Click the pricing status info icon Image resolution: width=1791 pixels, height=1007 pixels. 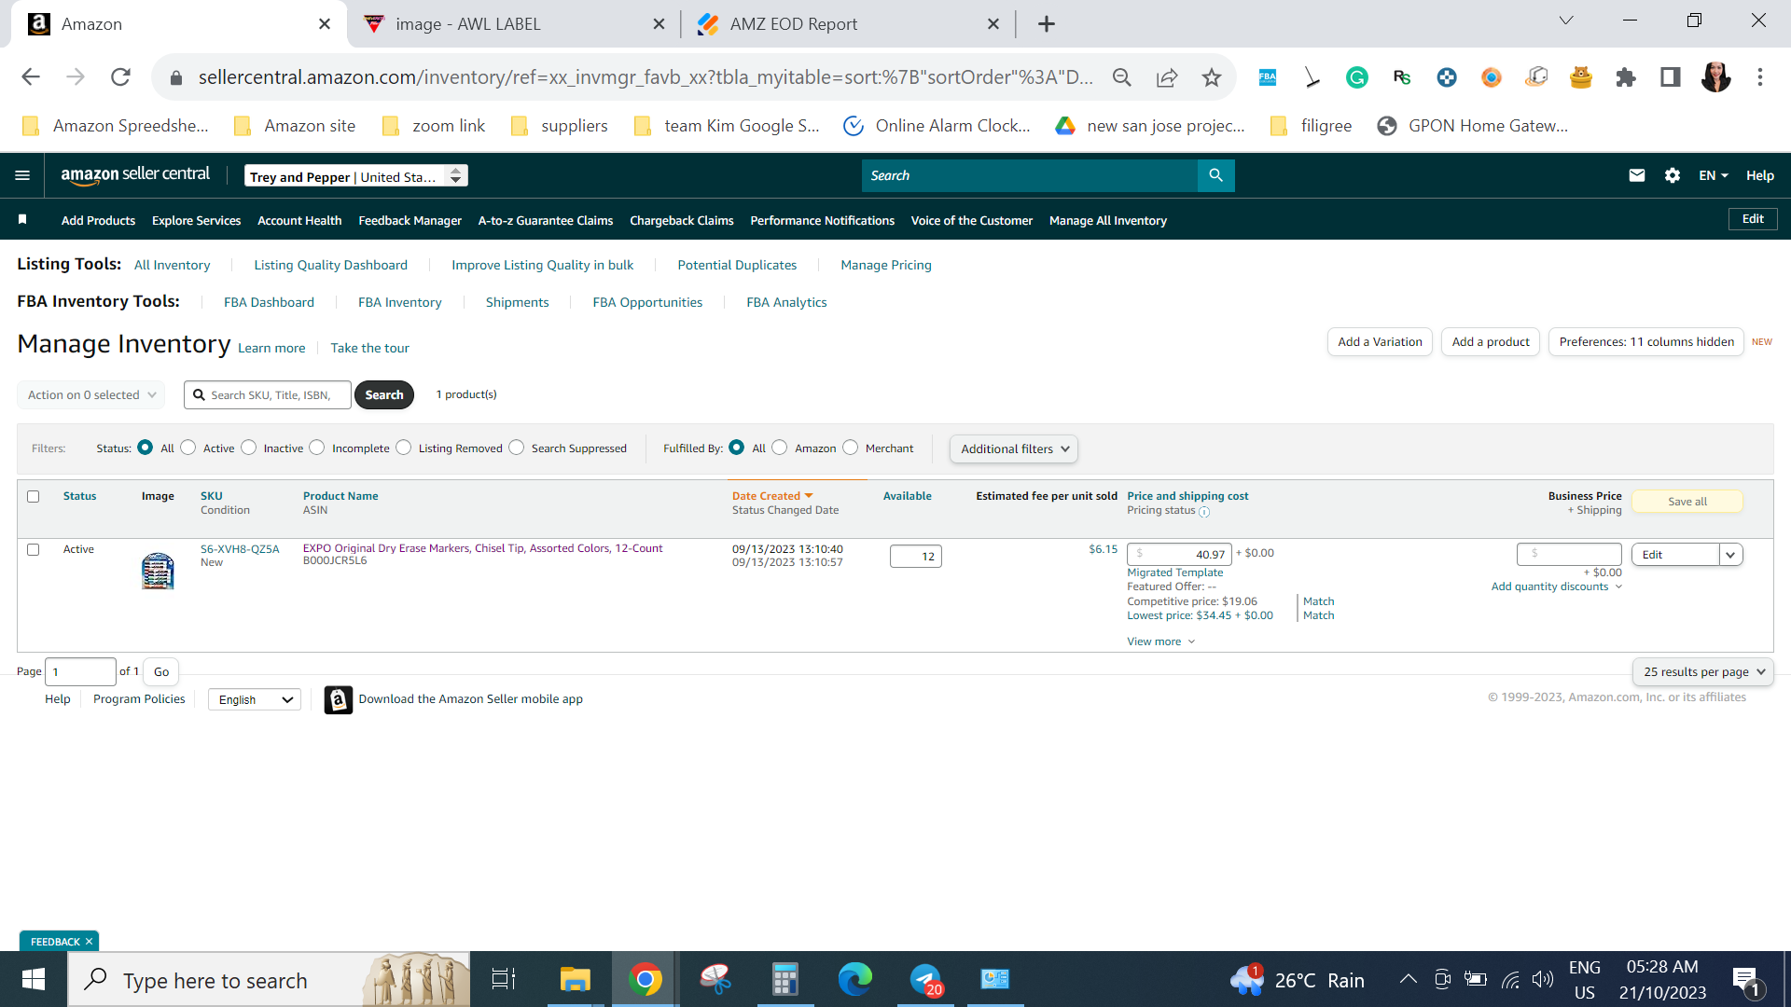pos(1204,512)
